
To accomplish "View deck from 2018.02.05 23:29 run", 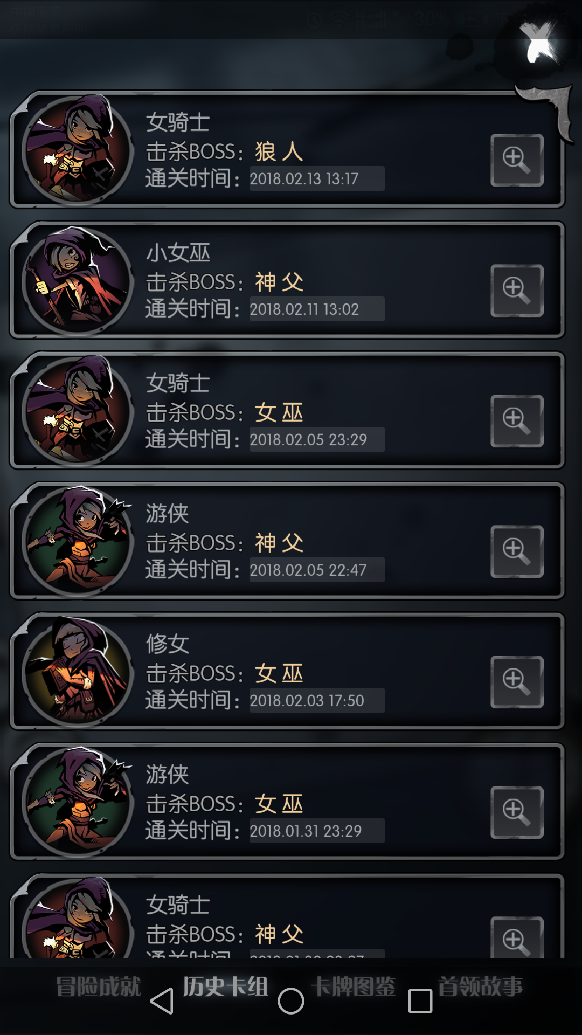I will 517,421.
